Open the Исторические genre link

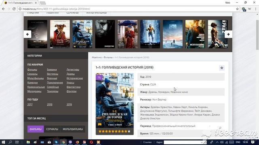[74, 78]
